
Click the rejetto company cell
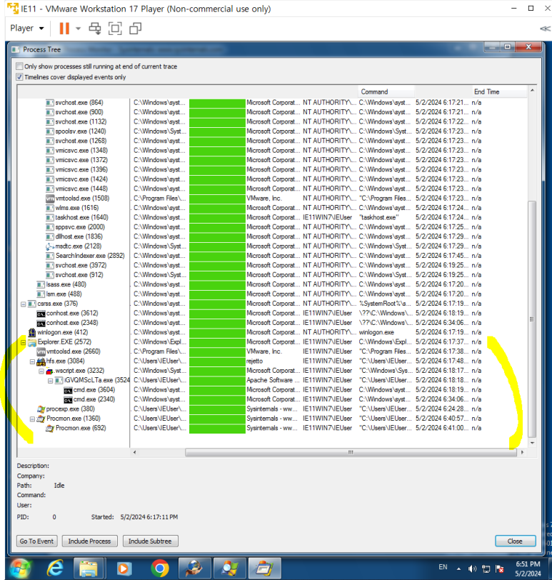pos(255,361)
